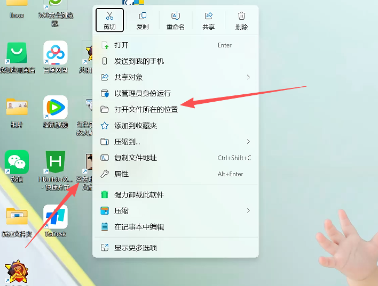Expand the 压缩到... submenu arrow
The image size is (378, 286).
[x=248, y=142]
